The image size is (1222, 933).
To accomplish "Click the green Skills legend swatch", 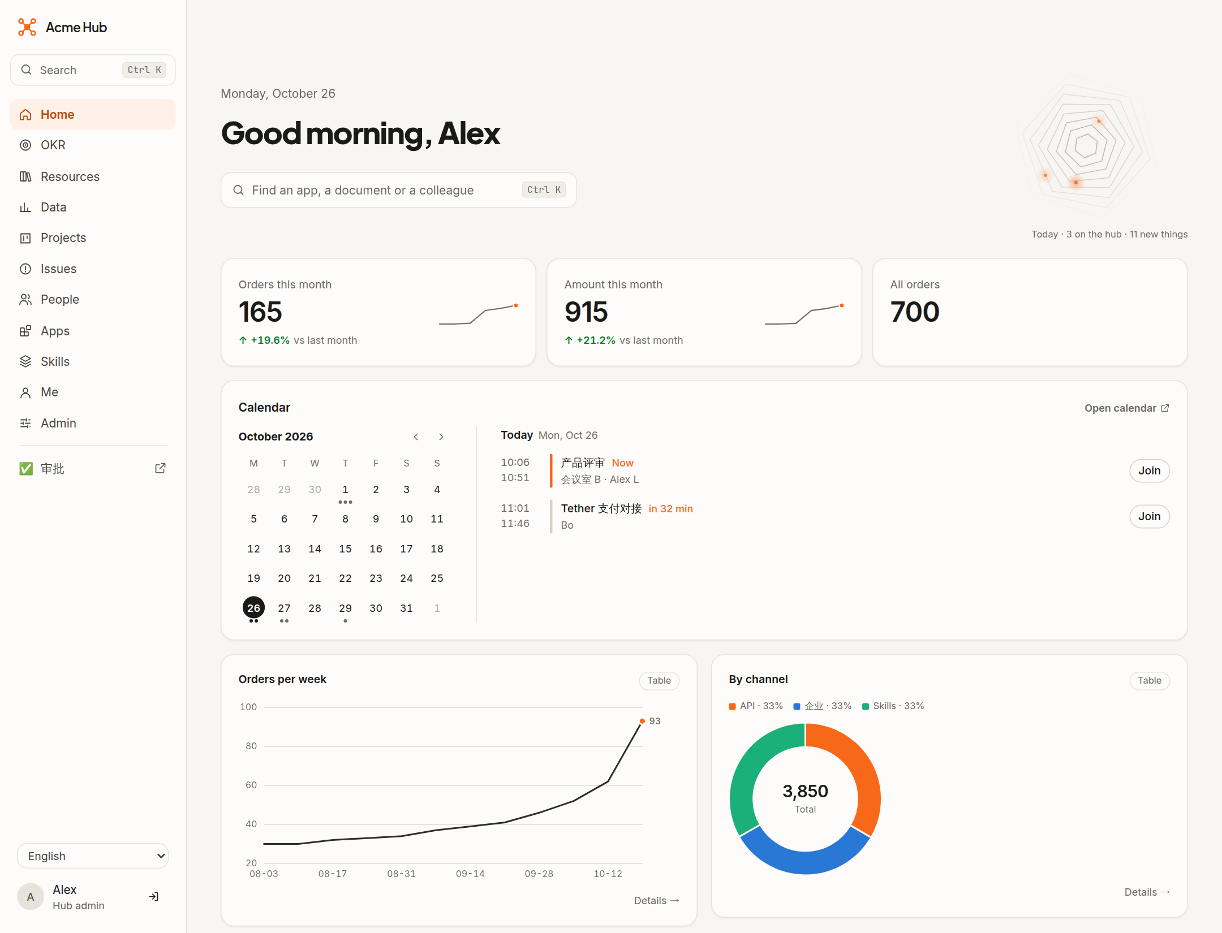I will click(865, 706).
